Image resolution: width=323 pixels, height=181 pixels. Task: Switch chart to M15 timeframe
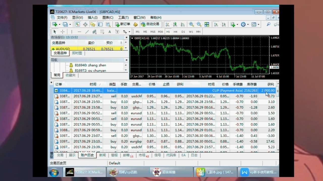click(x=153, y=32)
